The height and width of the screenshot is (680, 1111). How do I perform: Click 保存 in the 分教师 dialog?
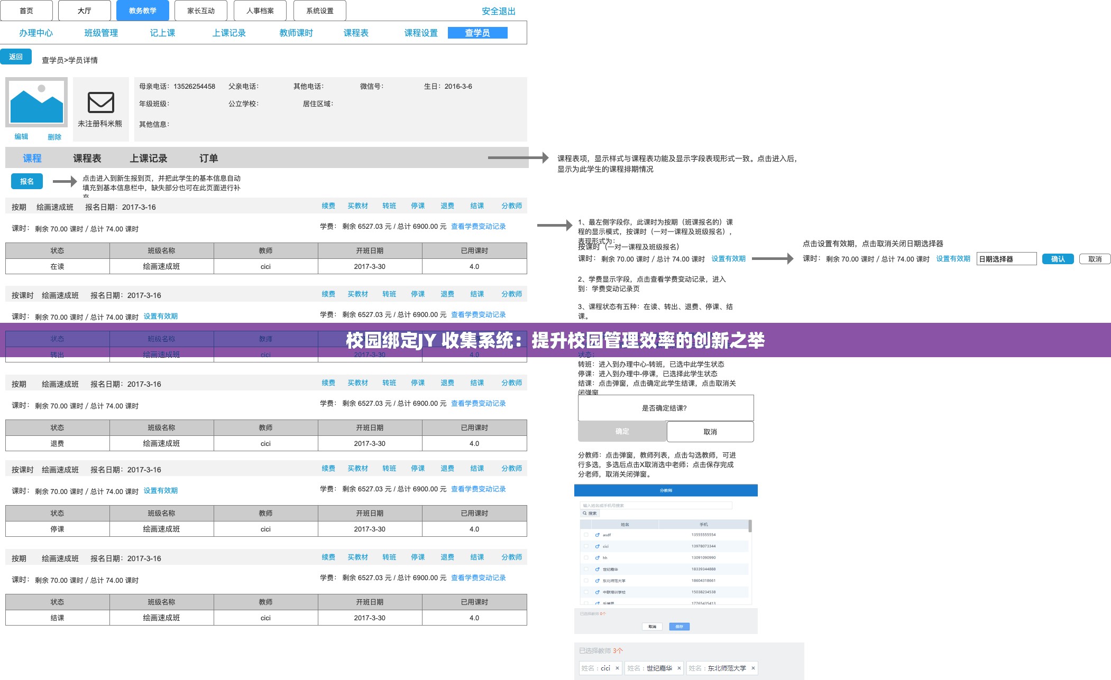[679, 627]
